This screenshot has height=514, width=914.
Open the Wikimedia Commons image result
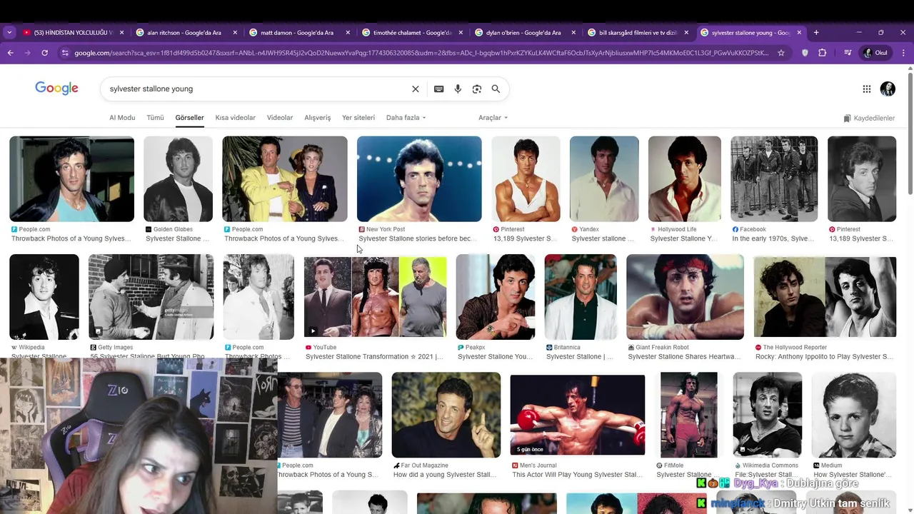pyautogui.click(x=768, y=415)
